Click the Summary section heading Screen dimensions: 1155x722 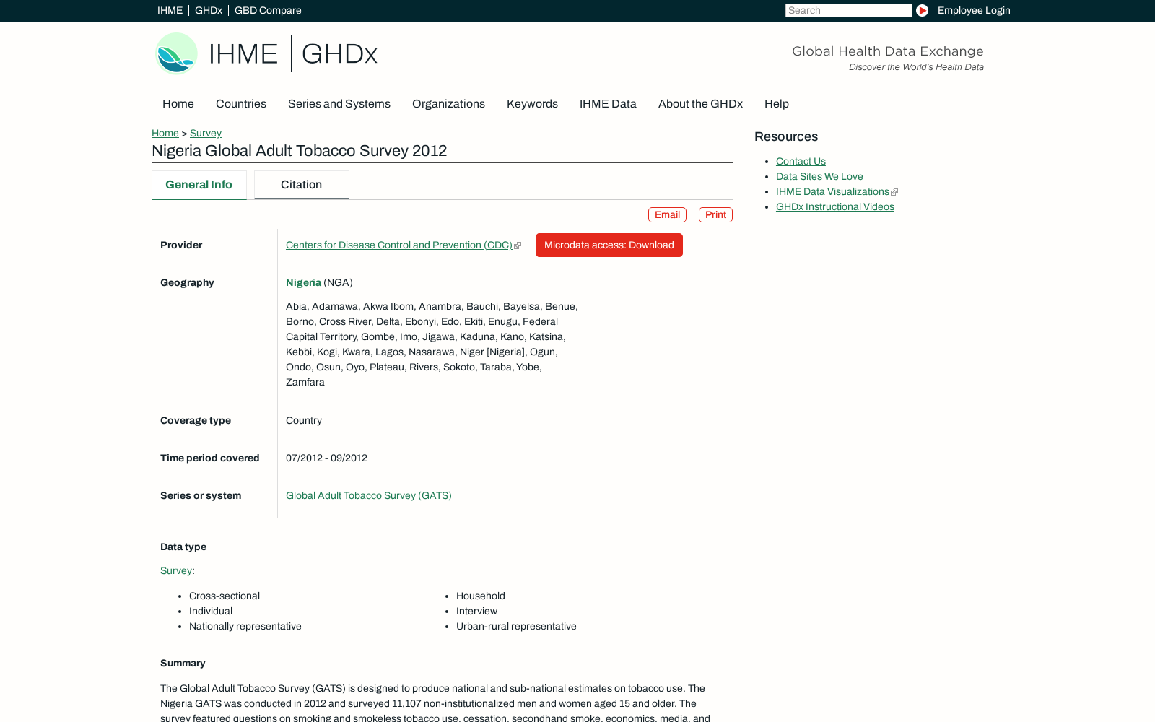pyautogui.click(x=183, y=664)
